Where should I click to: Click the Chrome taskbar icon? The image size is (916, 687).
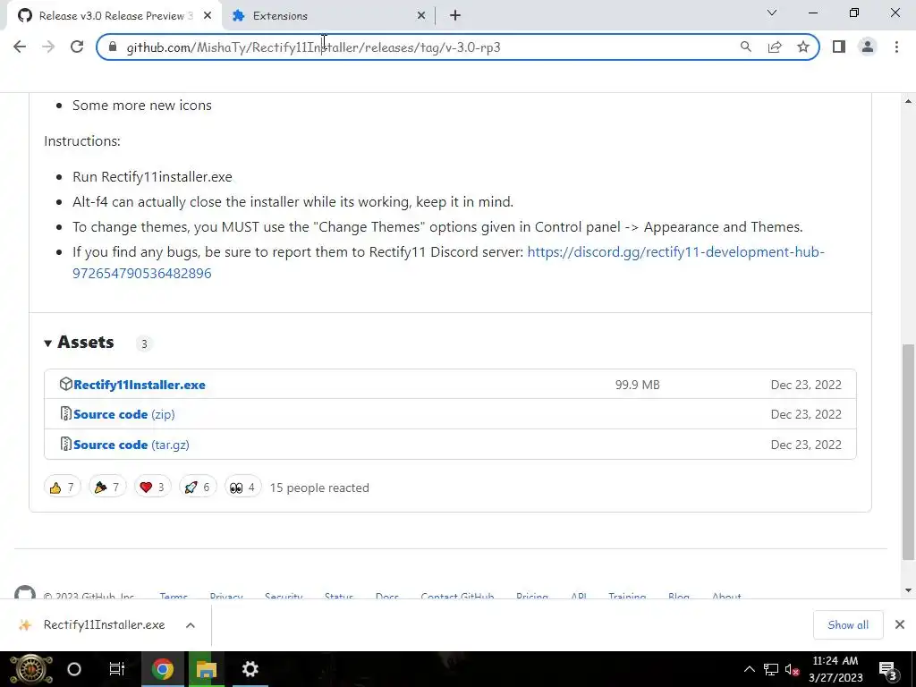pos(163,669)
